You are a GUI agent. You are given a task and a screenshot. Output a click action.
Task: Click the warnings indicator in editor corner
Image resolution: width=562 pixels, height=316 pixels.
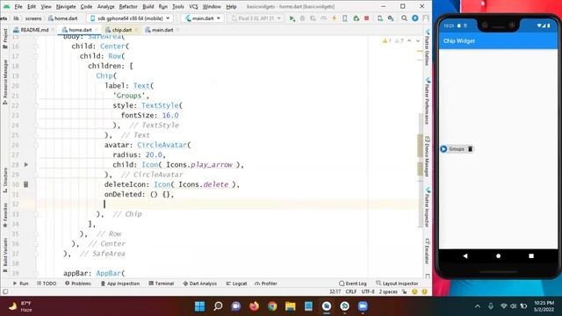click(393, 41)
